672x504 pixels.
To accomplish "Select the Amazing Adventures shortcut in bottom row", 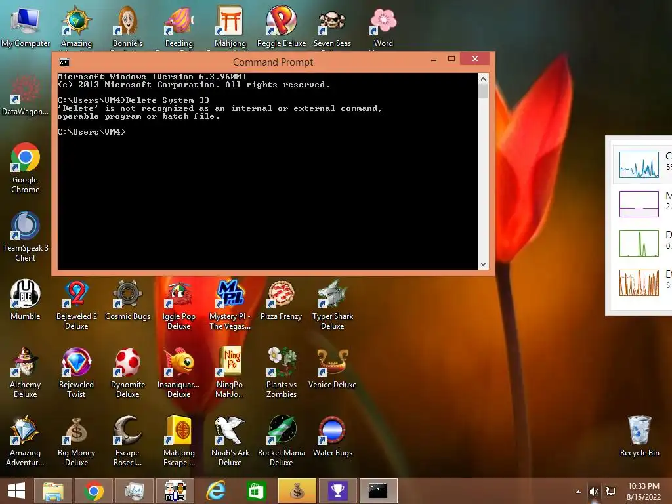I will [26, 440].
